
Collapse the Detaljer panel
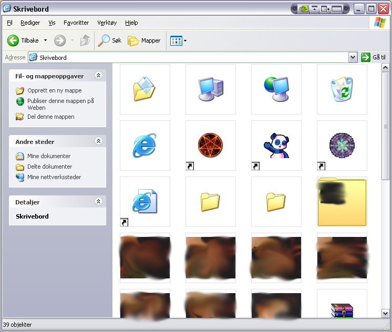98,202
